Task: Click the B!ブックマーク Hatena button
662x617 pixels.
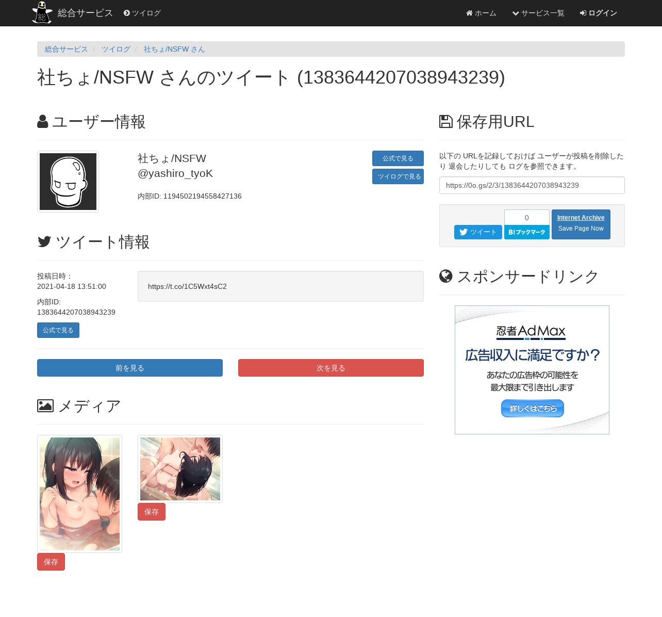Action: tap(527, 232)
